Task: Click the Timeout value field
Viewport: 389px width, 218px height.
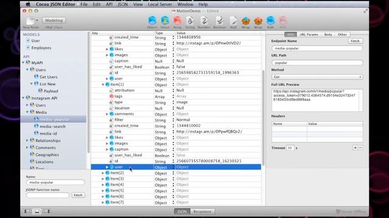Action: (x=290, y=148)
